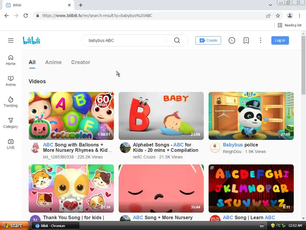Image resolution: width=306 pixels, height=230 pixels.
Task: Open the 'ABC Song with Balloons' title link
Action: pos(78,147)
